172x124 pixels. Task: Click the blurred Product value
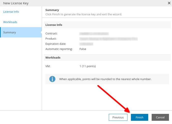[108, 39]
